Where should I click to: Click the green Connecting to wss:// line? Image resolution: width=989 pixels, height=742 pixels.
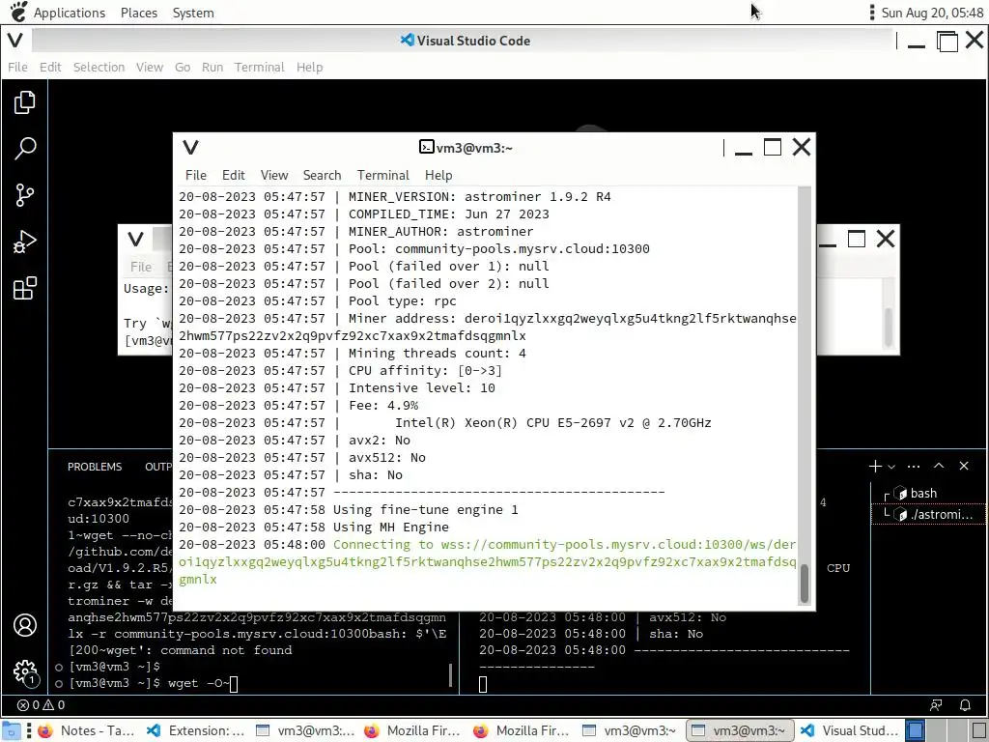pyautogui.click(x=487, y=561)
